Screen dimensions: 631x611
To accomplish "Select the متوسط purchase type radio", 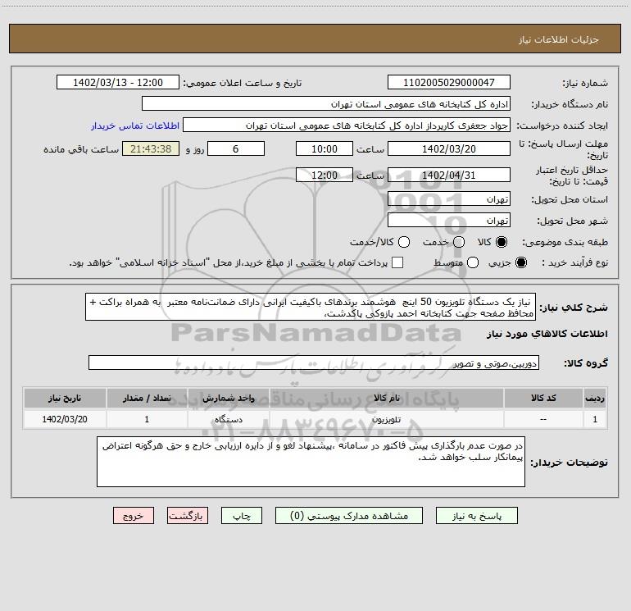I will click(x=473, y=262).
